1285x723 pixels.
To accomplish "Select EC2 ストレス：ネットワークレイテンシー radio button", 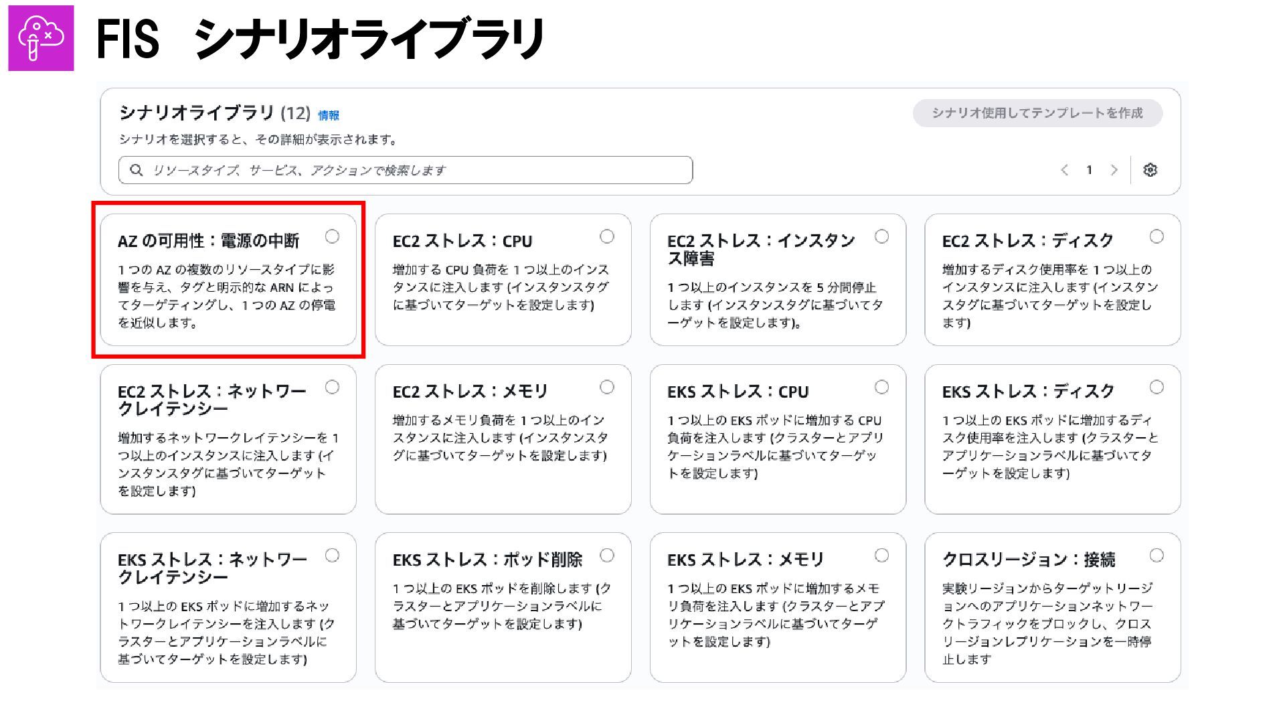I will [x=332, y=387].
